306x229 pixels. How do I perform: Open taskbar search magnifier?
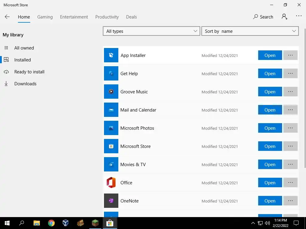[x=22, y=223]
